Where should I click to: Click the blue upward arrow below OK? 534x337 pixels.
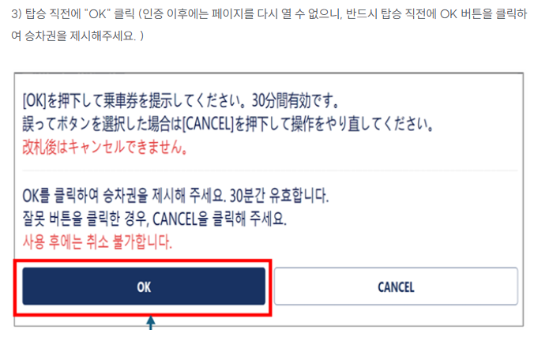(151, 323)
